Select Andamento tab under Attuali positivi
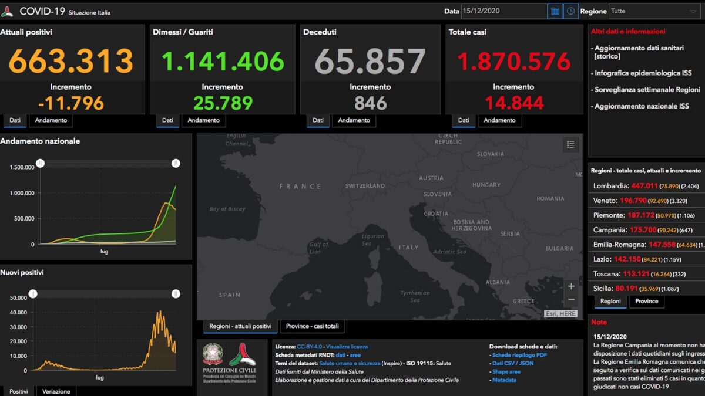 [51, 120]
